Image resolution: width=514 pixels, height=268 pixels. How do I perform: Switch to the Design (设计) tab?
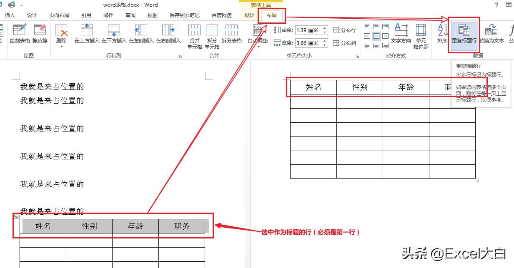pos(249,15)
